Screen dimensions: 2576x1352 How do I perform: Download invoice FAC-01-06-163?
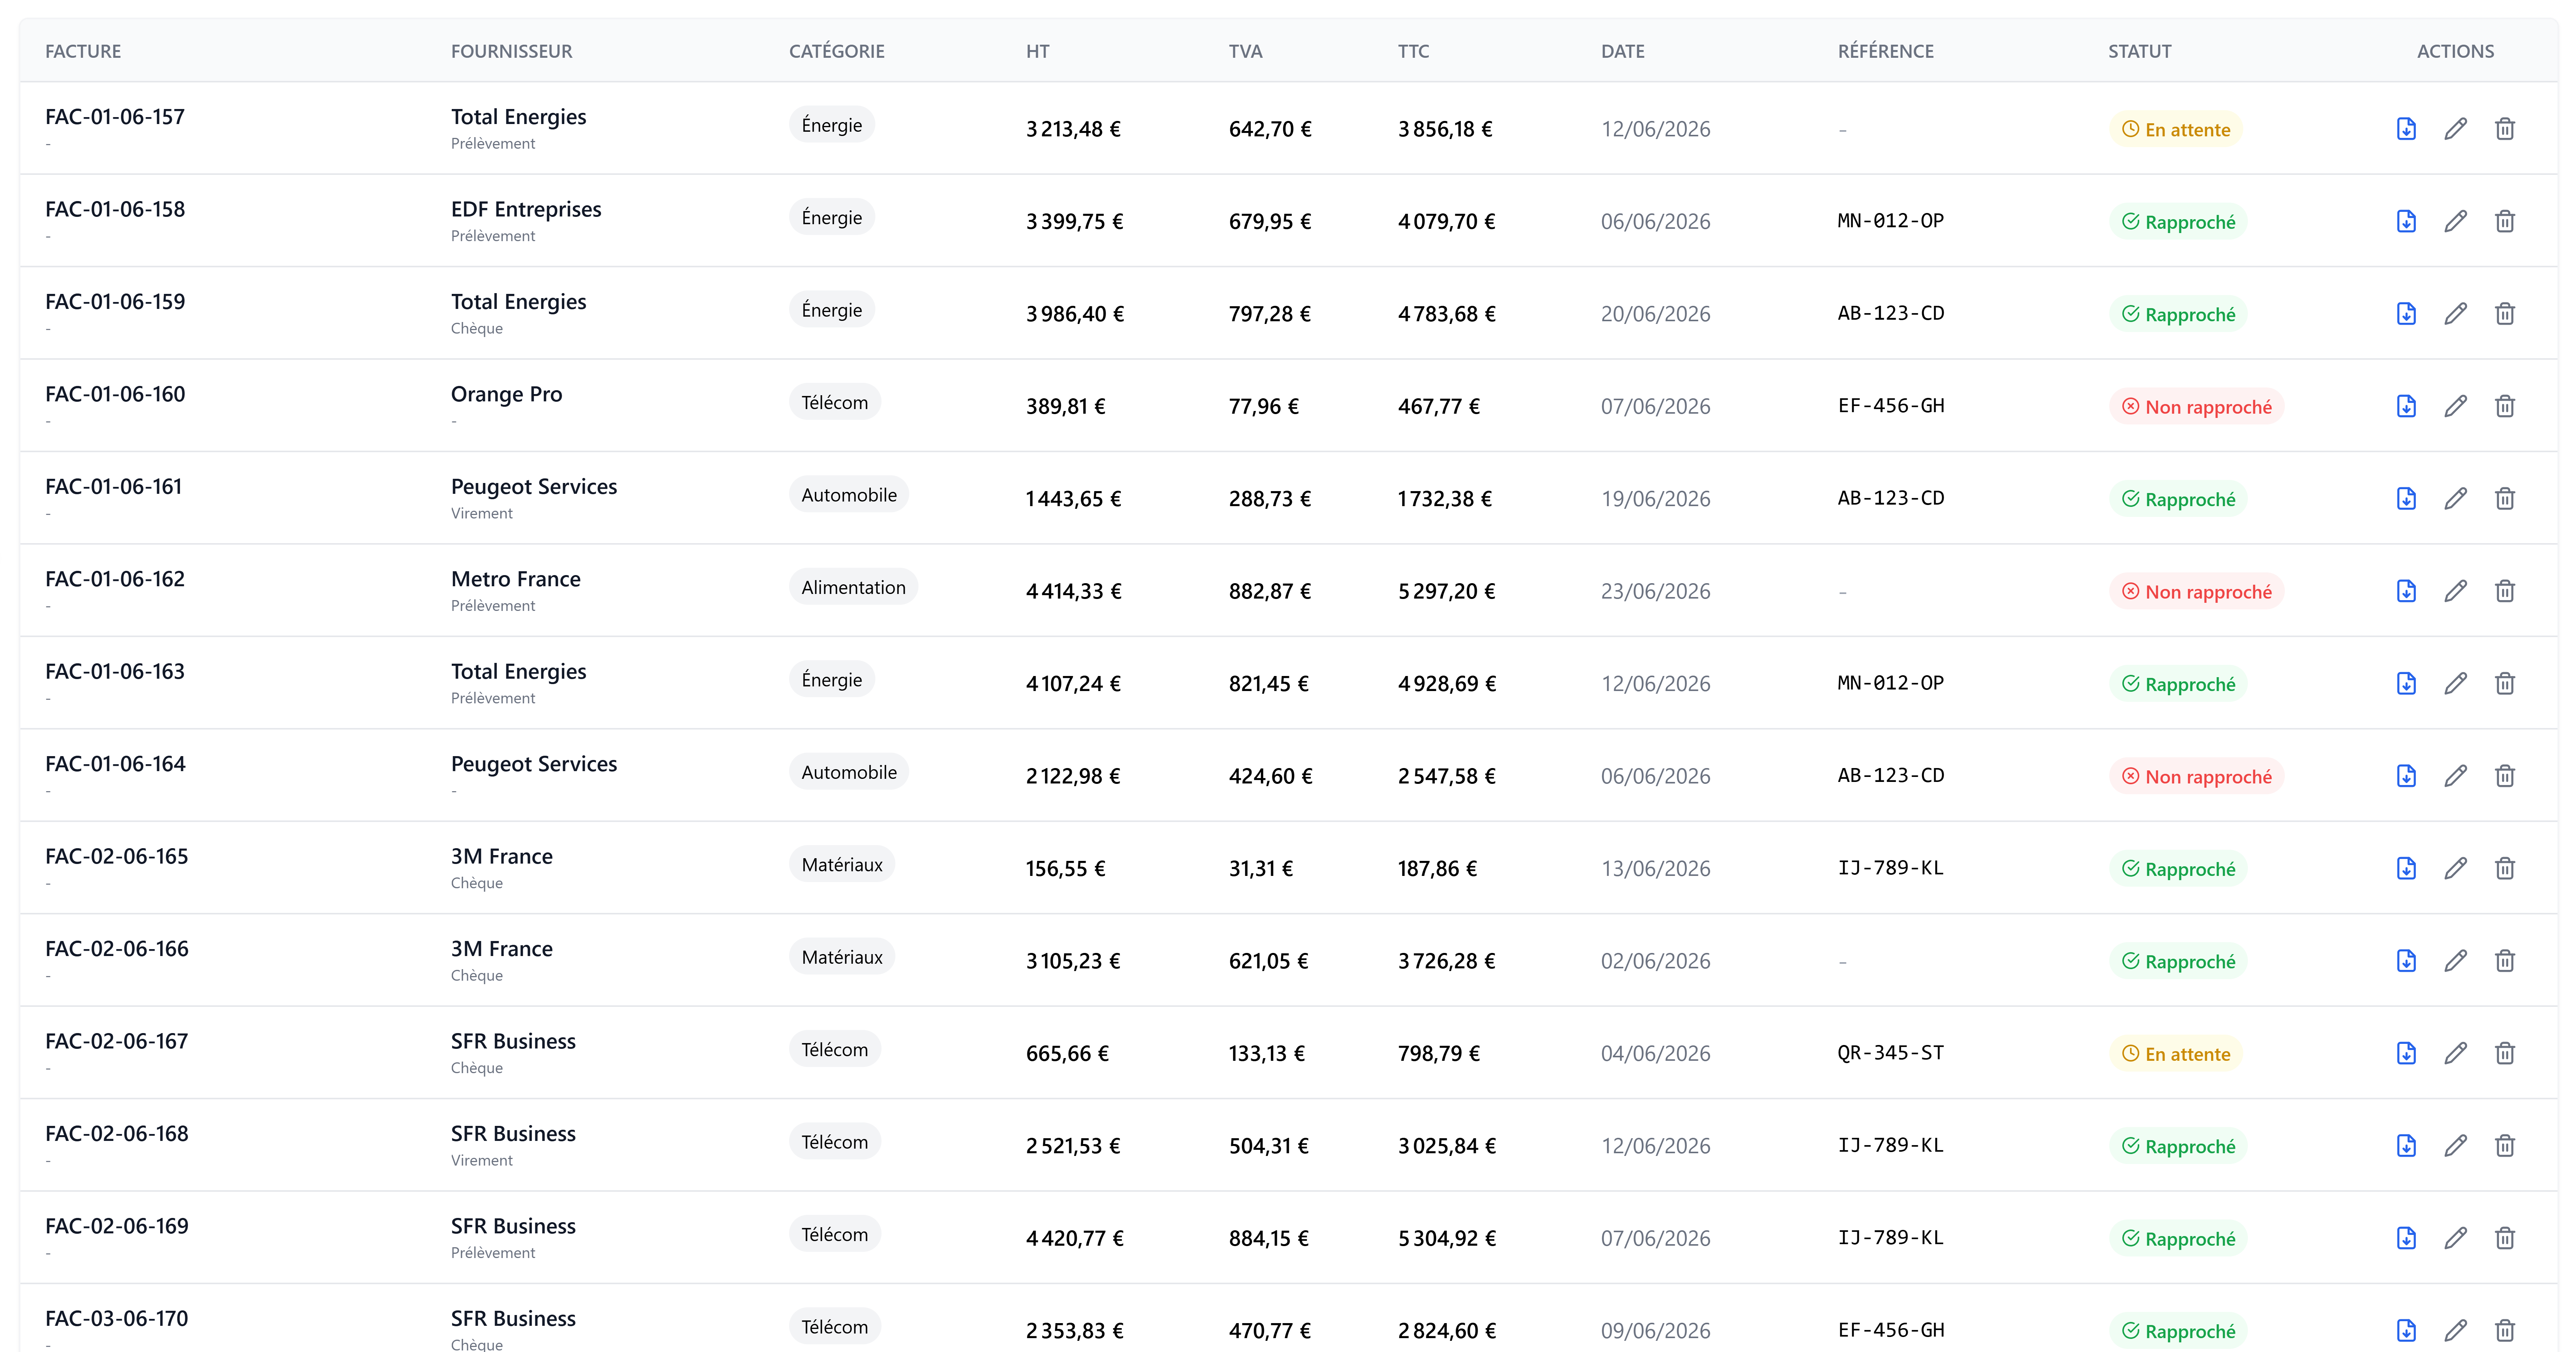coord(2406,684)
